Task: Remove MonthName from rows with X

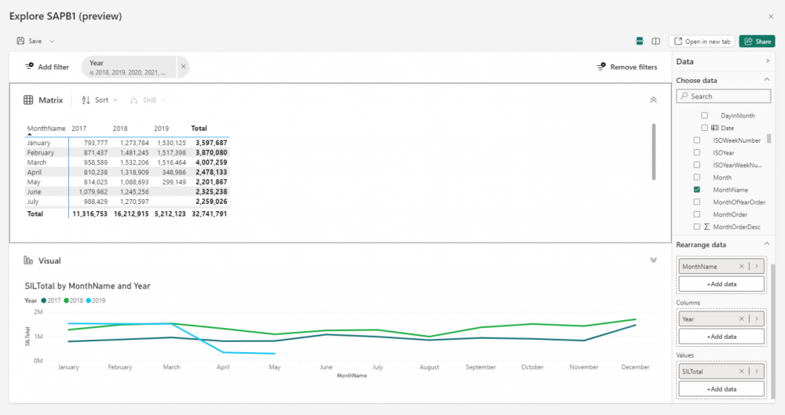Action: (x=742, y=266)
